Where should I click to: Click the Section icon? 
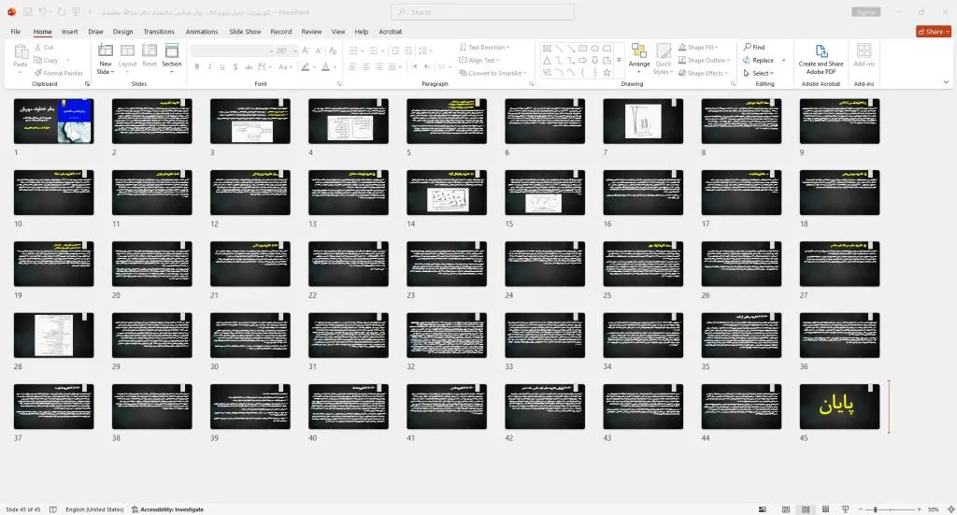(172, 51)
